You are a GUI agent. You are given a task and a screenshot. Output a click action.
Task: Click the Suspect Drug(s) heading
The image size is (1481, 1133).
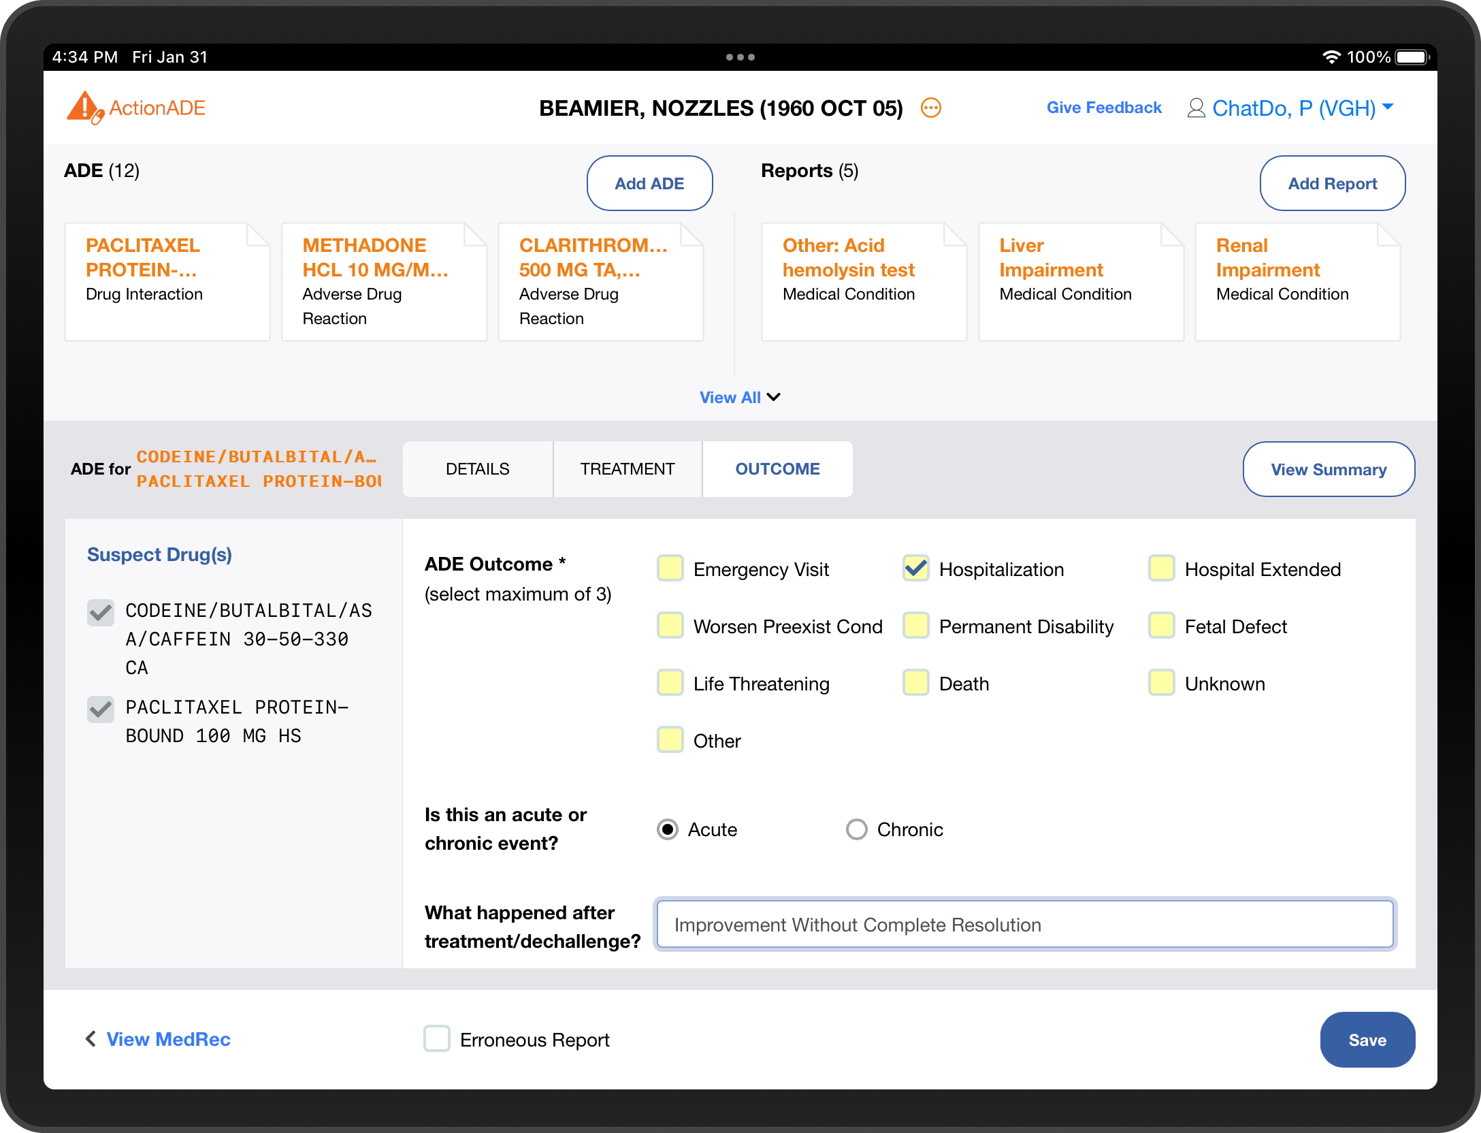159,554
